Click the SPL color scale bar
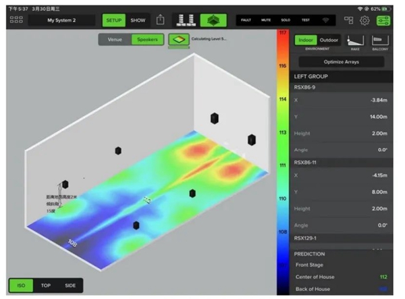 point(283,155)
